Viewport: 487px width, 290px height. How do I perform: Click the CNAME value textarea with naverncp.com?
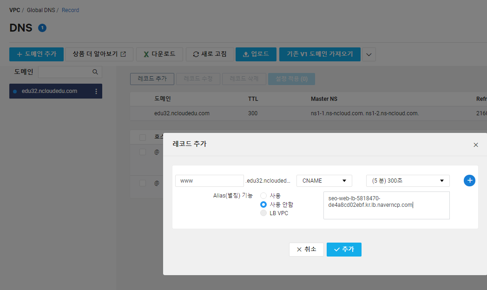point(386,205)
